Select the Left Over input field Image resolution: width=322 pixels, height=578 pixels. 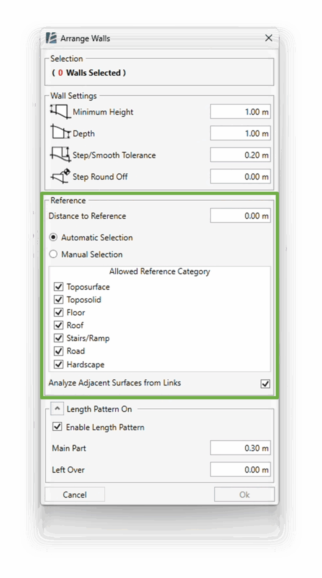tap(240, 469)
